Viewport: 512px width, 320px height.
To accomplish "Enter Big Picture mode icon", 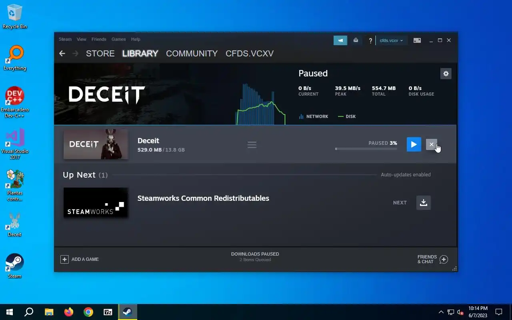I will (x=417, y=40).
